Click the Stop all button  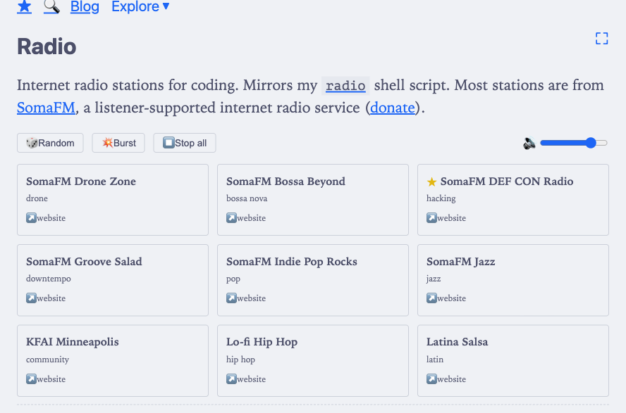click(185, 143)
